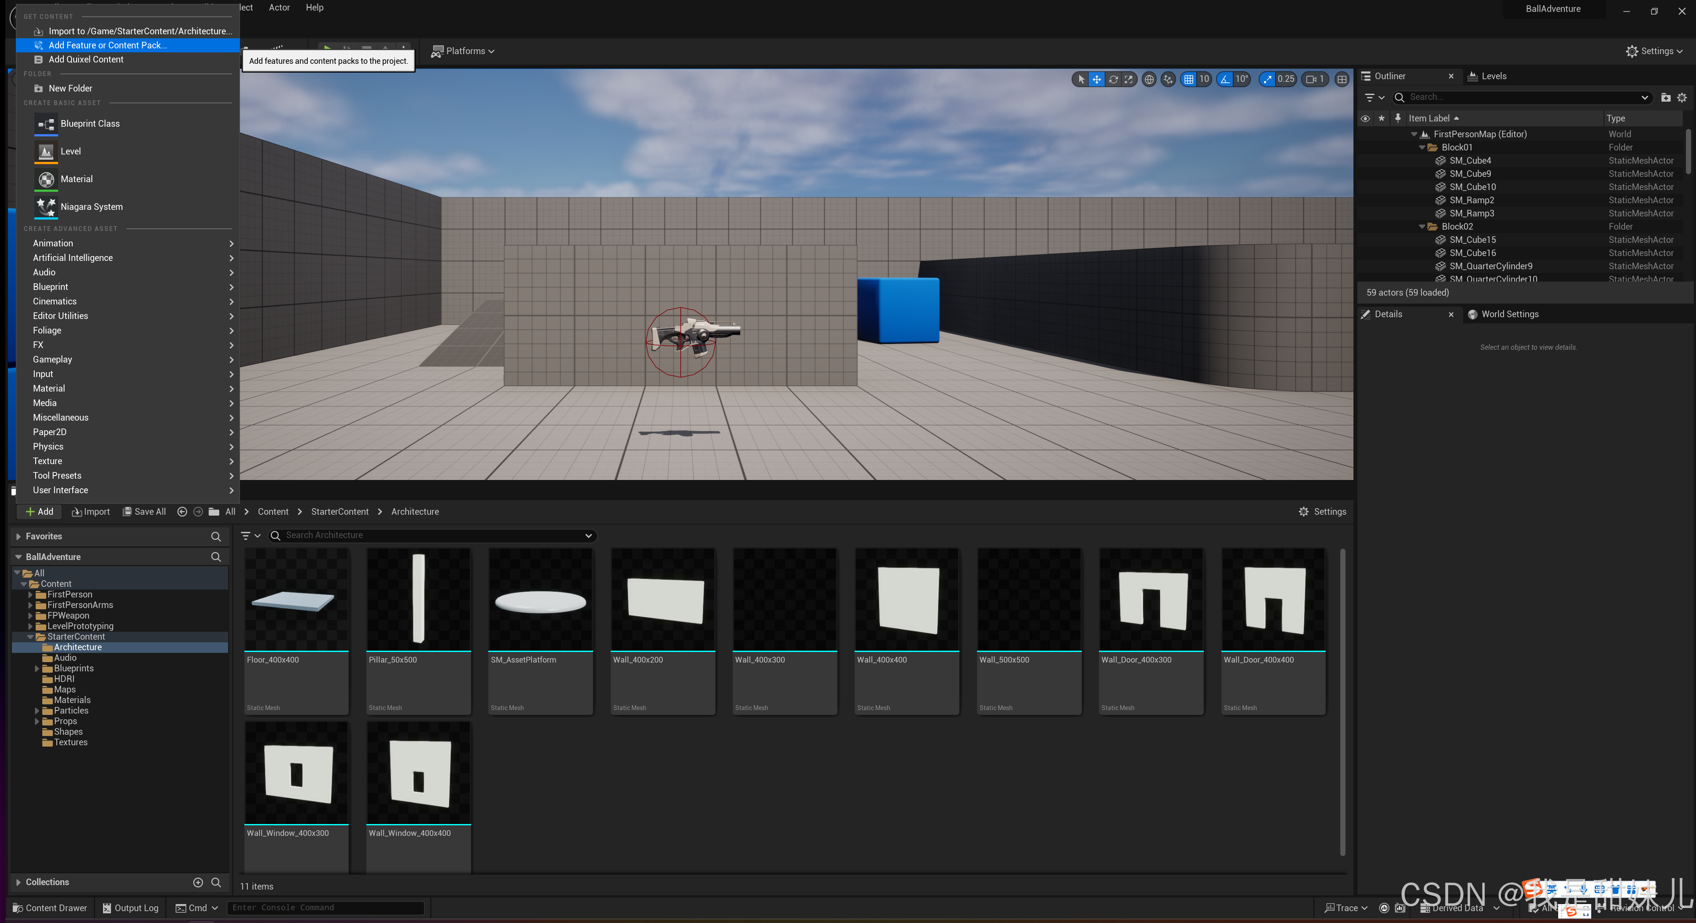
Task: Choose Add Quixel Content menu entry
Action: (85, 59)
